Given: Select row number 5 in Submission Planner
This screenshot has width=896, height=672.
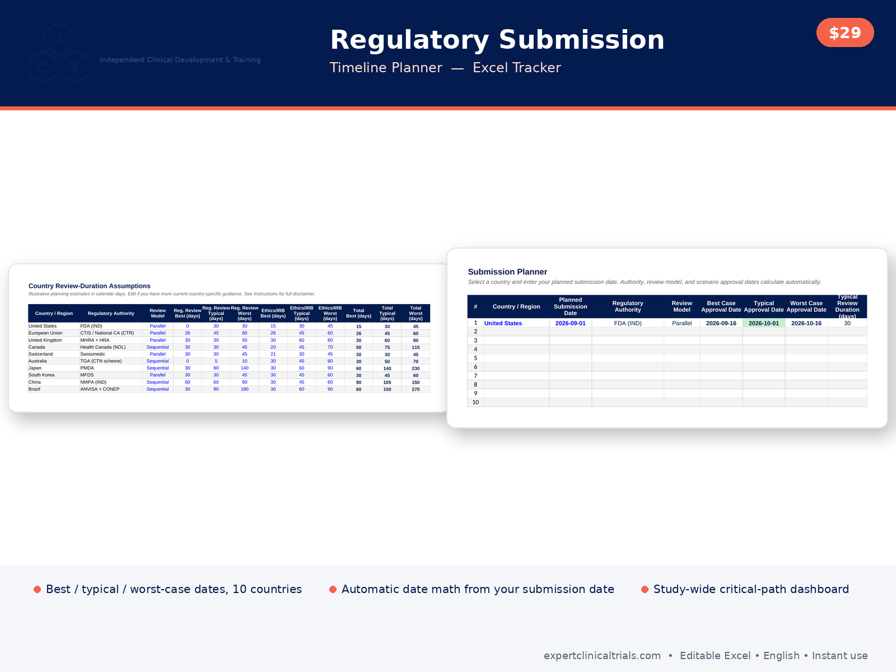Looking at the screenshot, I should [x=475, y=358].
